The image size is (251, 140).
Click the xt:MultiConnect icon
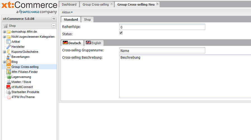[x=8, y=87]
